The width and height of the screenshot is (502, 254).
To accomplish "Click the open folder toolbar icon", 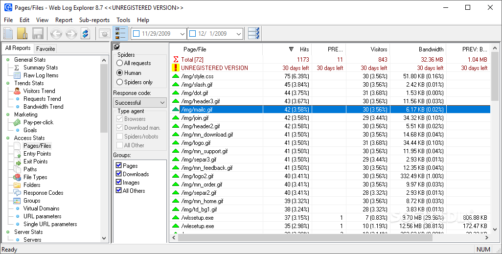I will pyautogui.click(x=23, y=34).
